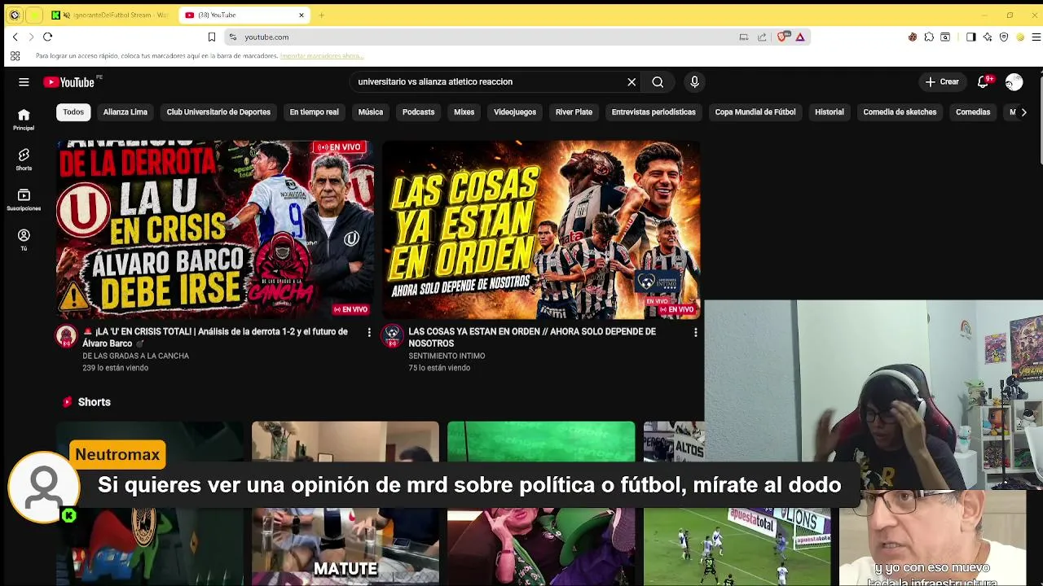Open options for LAS COSAS YA ESTAN video

[695, 332]
